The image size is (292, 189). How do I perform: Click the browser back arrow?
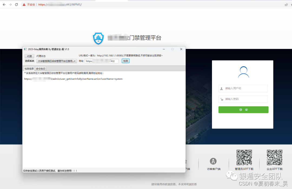[x=4, y=4]
